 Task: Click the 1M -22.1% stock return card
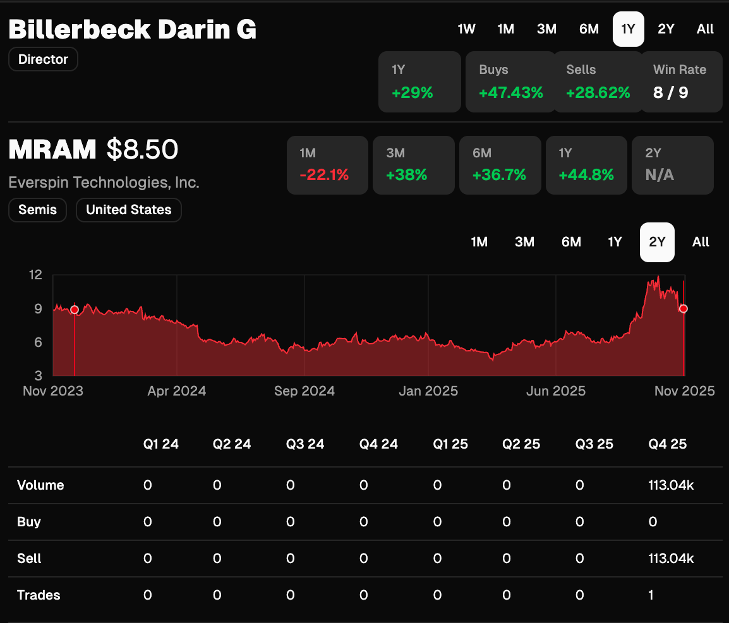pyautogui.click(x=327, y=165)
